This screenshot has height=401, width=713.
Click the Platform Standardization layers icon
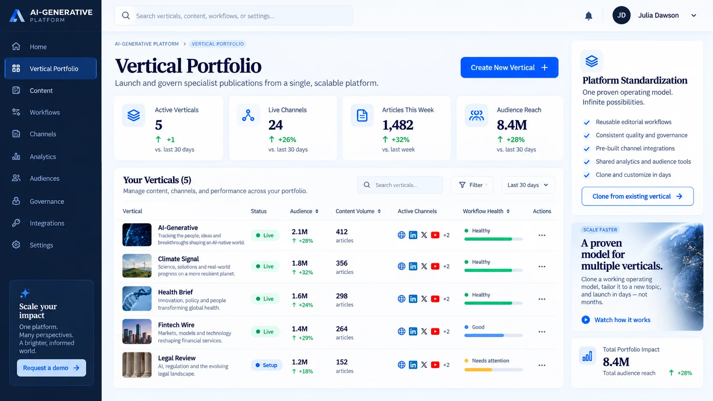point(591,61)
